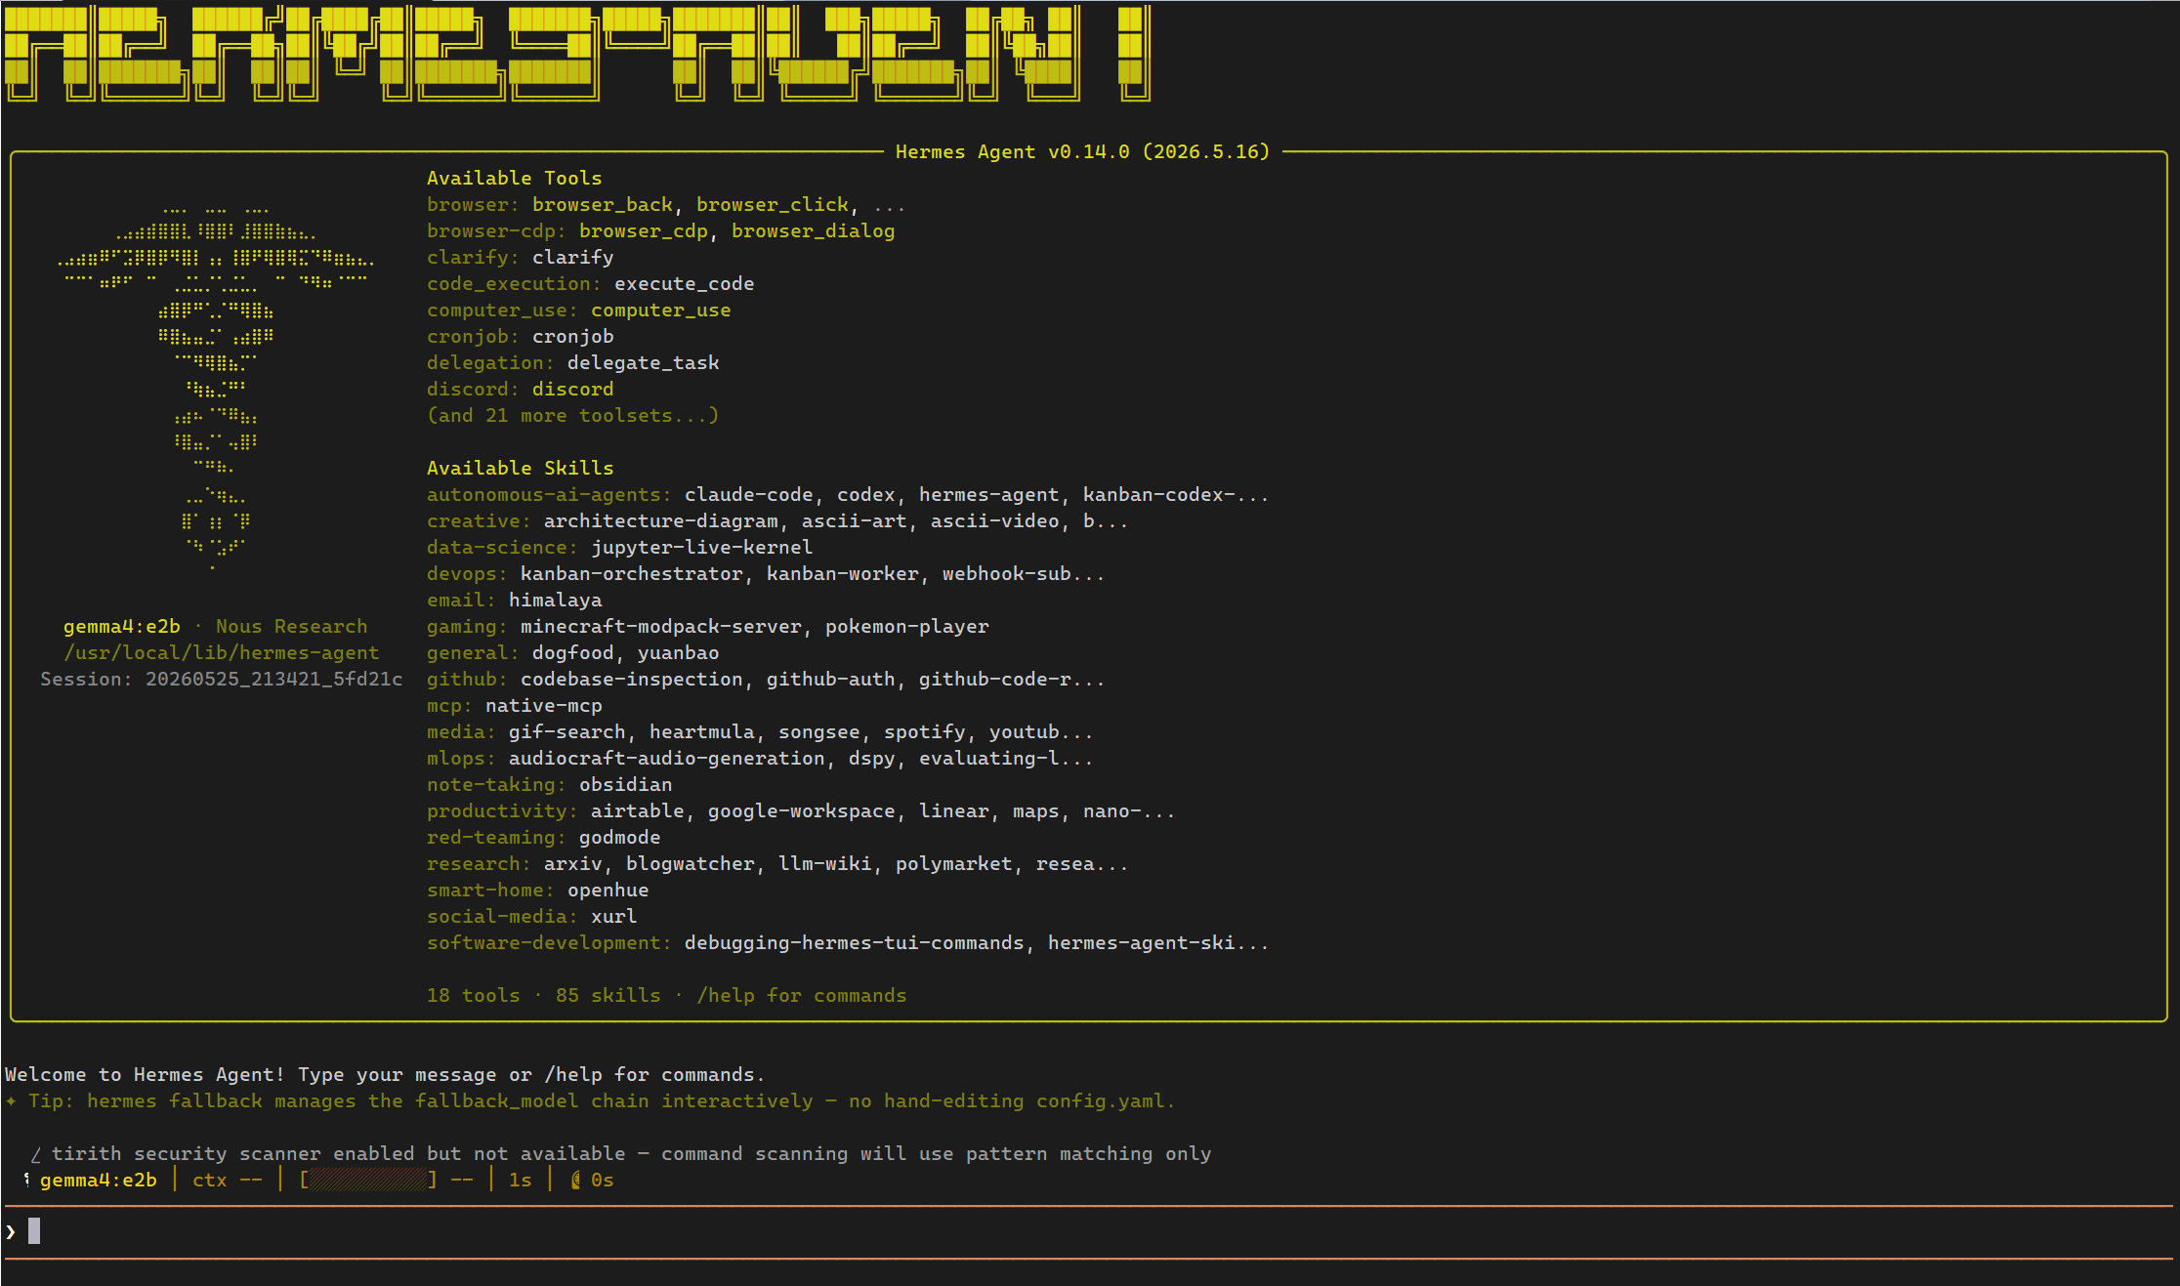The height and width of the screenshot is (1286, 2180).
Task: Click the "computer_use:" toolset label
Action: [503, 310]
